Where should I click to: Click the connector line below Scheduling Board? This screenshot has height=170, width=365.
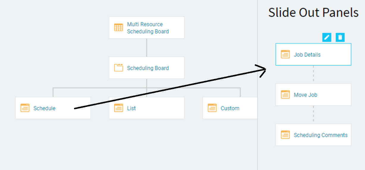[x=147, y=83]
